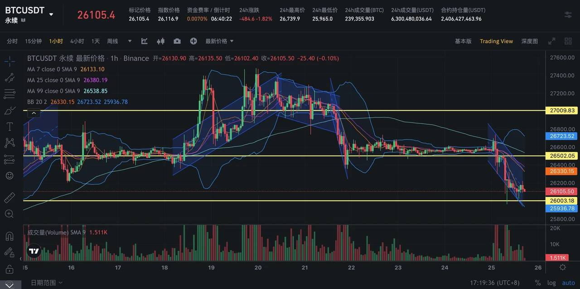Click the 成交量(Volume) SMA 9 legend
Image resolution: width=580 pixels, height=289 pixels.
tap(67, 232)
